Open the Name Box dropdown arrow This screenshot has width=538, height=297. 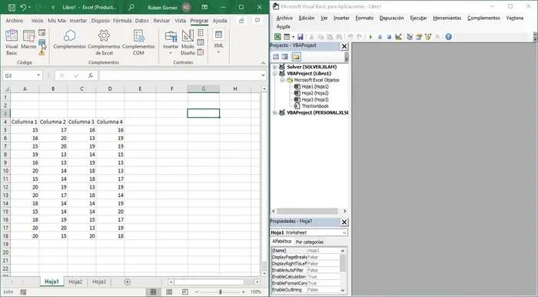(38, 75)
